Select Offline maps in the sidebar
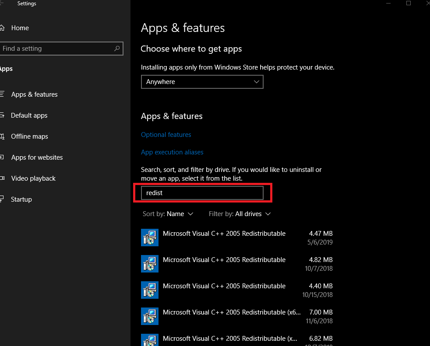 point(29,136)
